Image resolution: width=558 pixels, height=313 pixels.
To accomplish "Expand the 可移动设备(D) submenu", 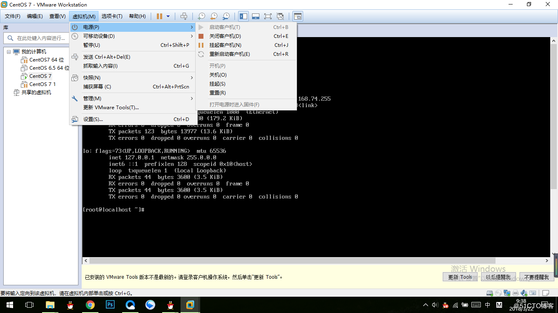I will pyautogui.click(x=133, y=36).
